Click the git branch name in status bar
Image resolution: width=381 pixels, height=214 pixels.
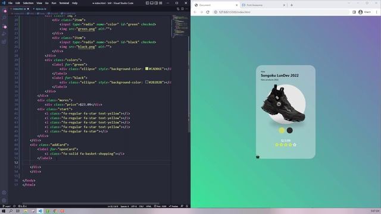tap(7, 206)
